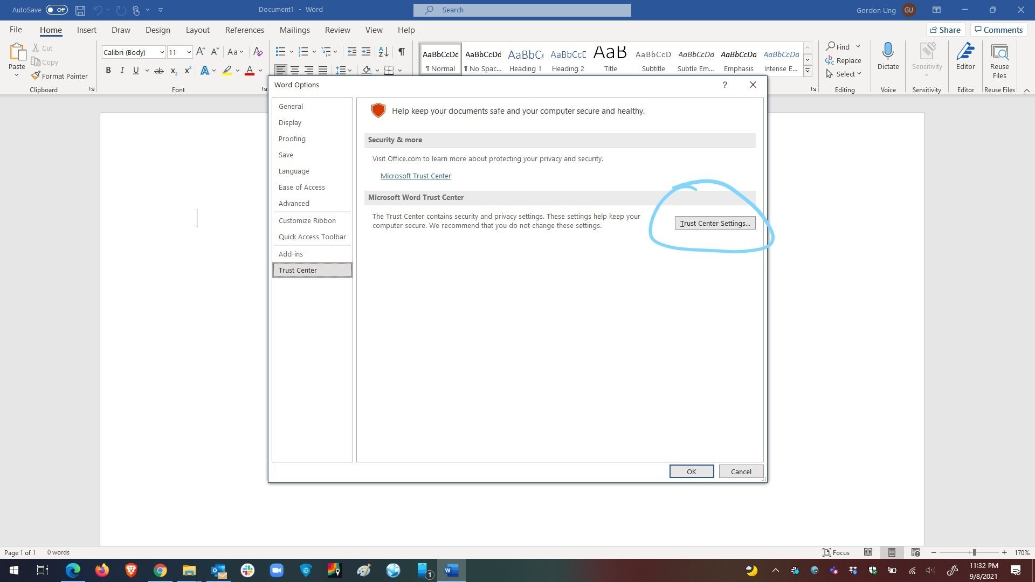Open the Comments button
Image resolution: width=1035 pixels, height=582 pixels.
point(998,30)
